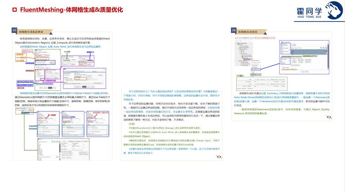Click Next Skew button in Semi-Auto Correction
Image resolution: width=345 pixels, height=193 pixels.
pos(301,60)
